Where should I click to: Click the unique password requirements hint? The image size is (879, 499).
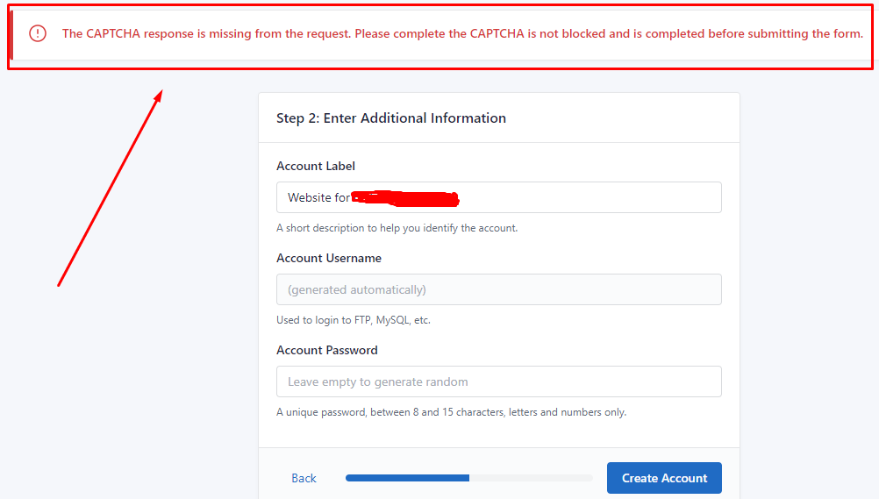tap(451, 412)
